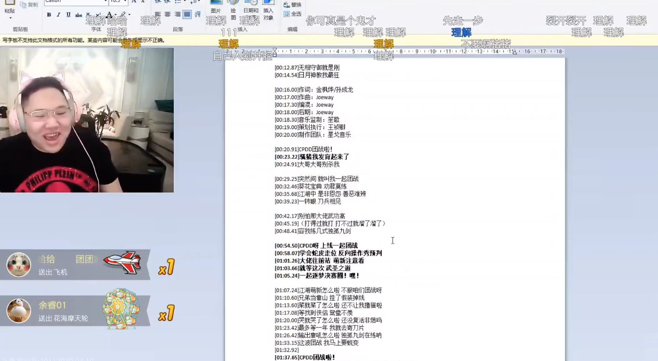Open the font size dropdown
Viewport: 658px width, 361px height.
[x=125, y=2]
